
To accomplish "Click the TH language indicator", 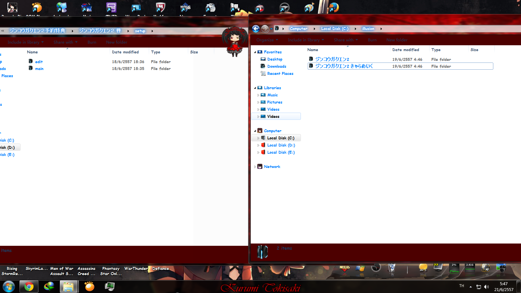I will tap(461, 286).
